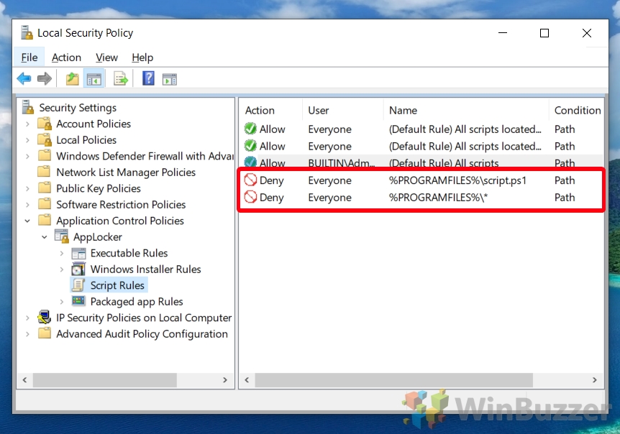Toggle the Show/Hide Action Pane icon
The image size is (620, 434).
[x=170, y=79]
